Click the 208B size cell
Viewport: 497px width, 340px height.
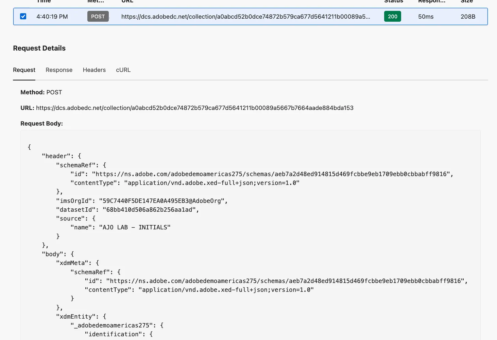pyautogui.click(x=468, y=17)
